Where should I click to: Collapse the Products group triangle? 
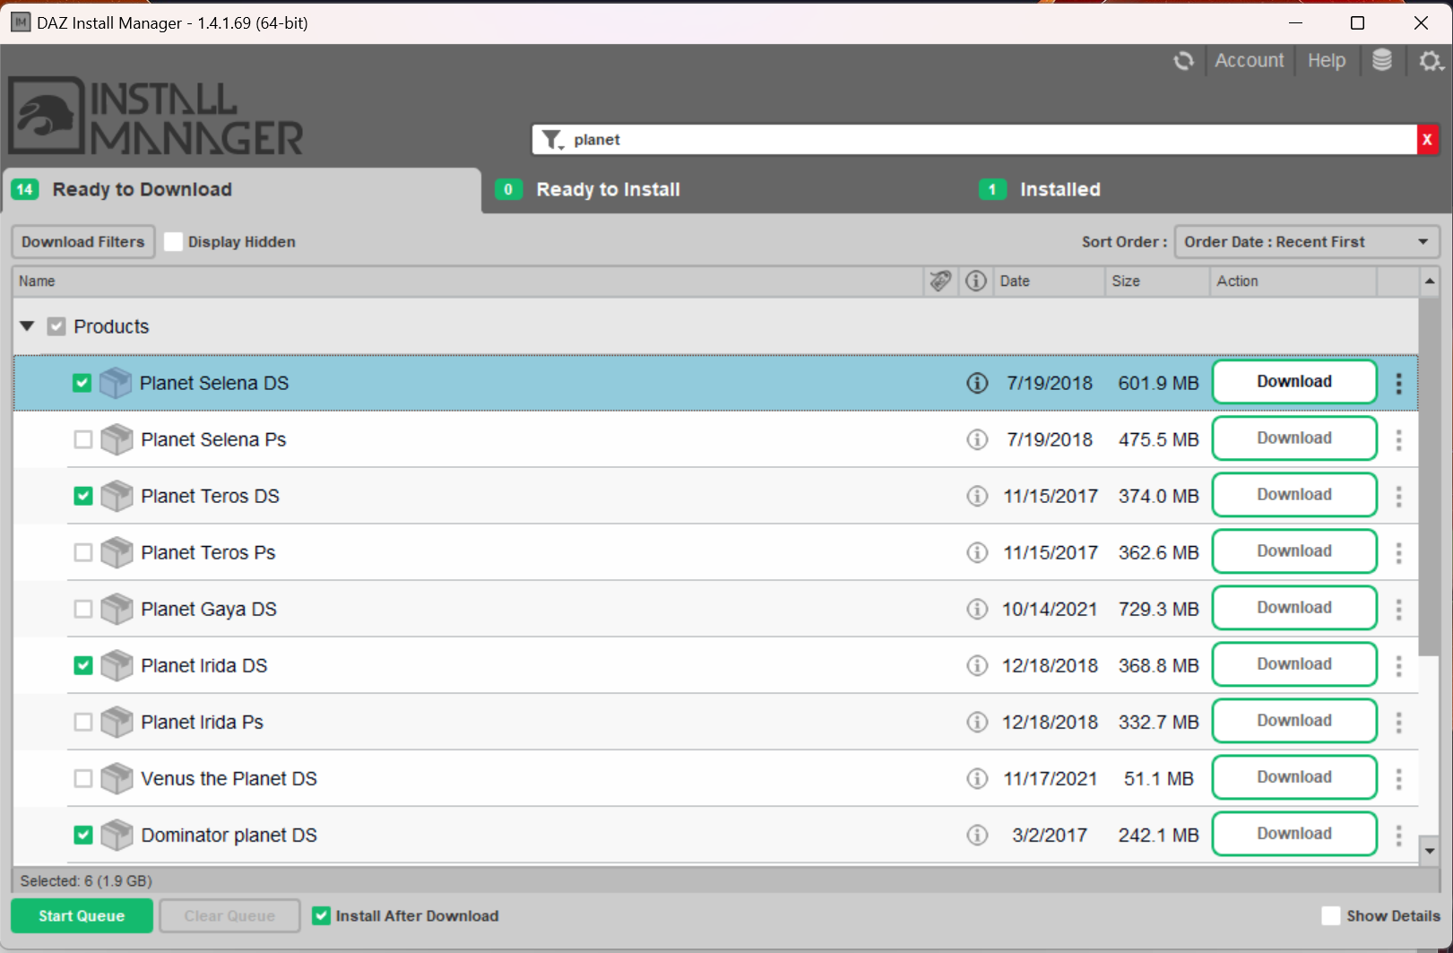click(x=27, y=326)
